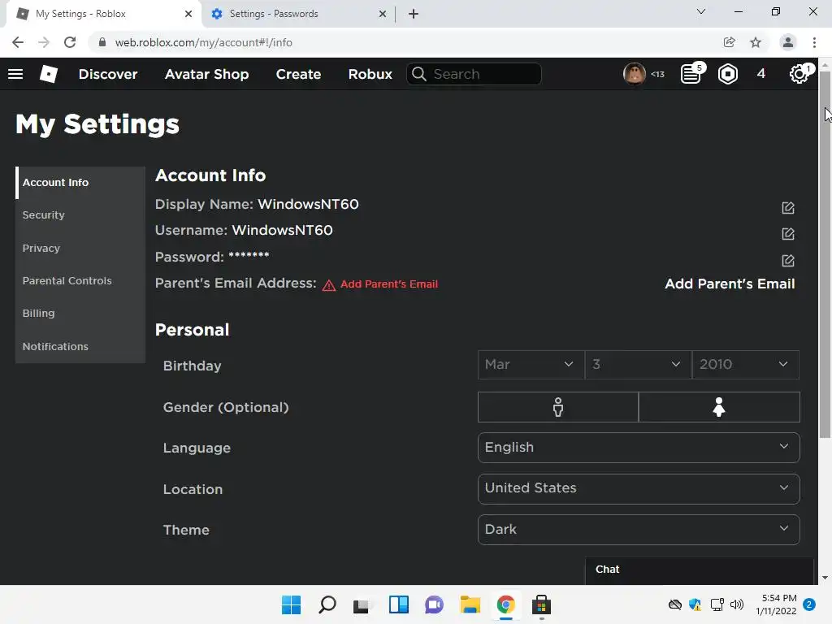Open the taskbar volume icon
The height and width of the screenshot is (624, 832).
pyautogui.click(x=737, y=604)
